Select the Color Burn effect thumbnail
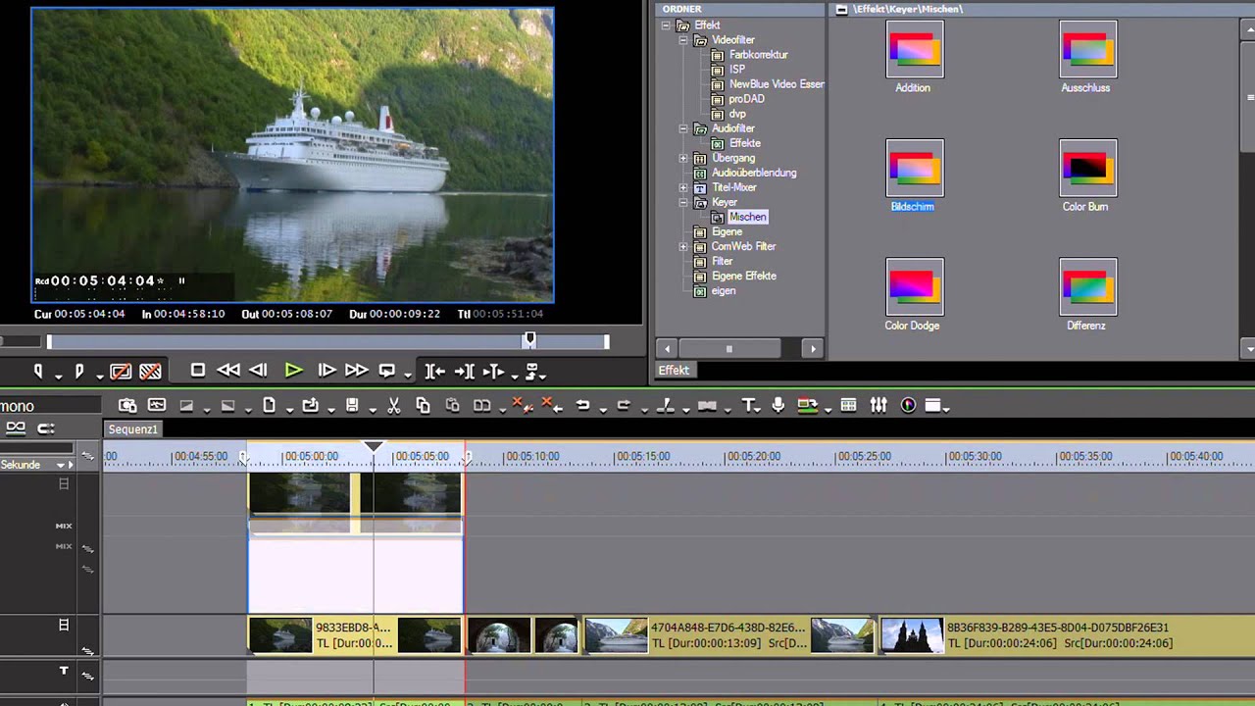Screen dimensions: 1255x706 (x=1087, y=168)
